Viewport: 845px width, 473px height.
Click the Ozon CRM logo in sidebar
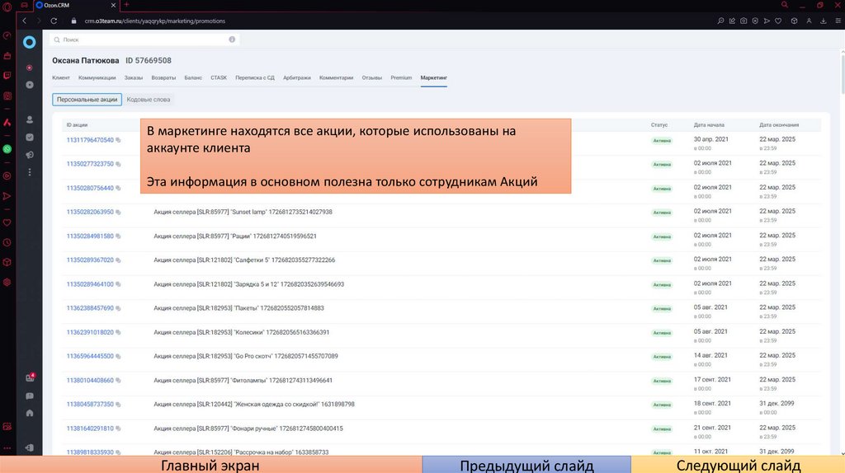30,41
